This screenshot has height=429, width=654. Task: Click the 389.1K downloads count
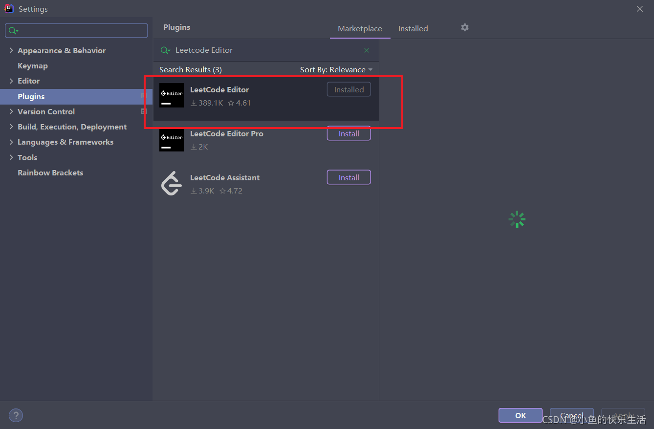coord(207,103)
